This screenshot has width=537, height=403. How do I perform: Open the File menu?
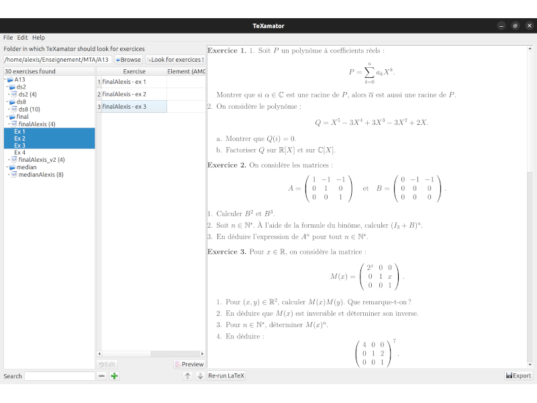8,38
